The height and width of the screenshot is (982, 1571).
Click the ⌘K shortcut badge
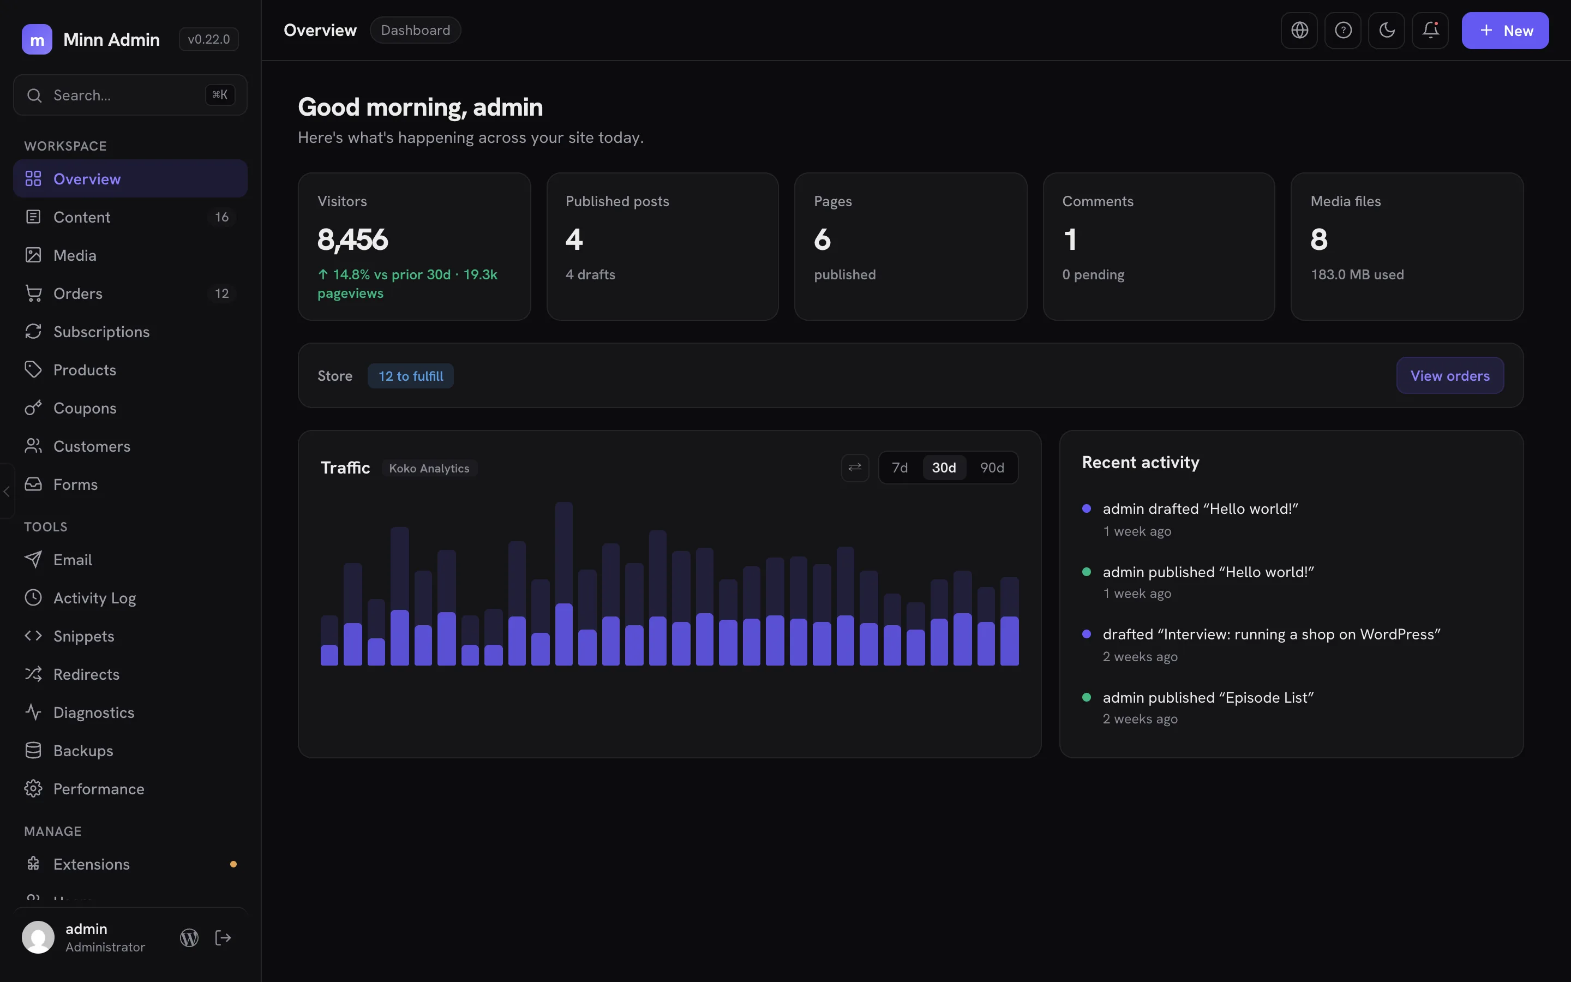[220, 95]
